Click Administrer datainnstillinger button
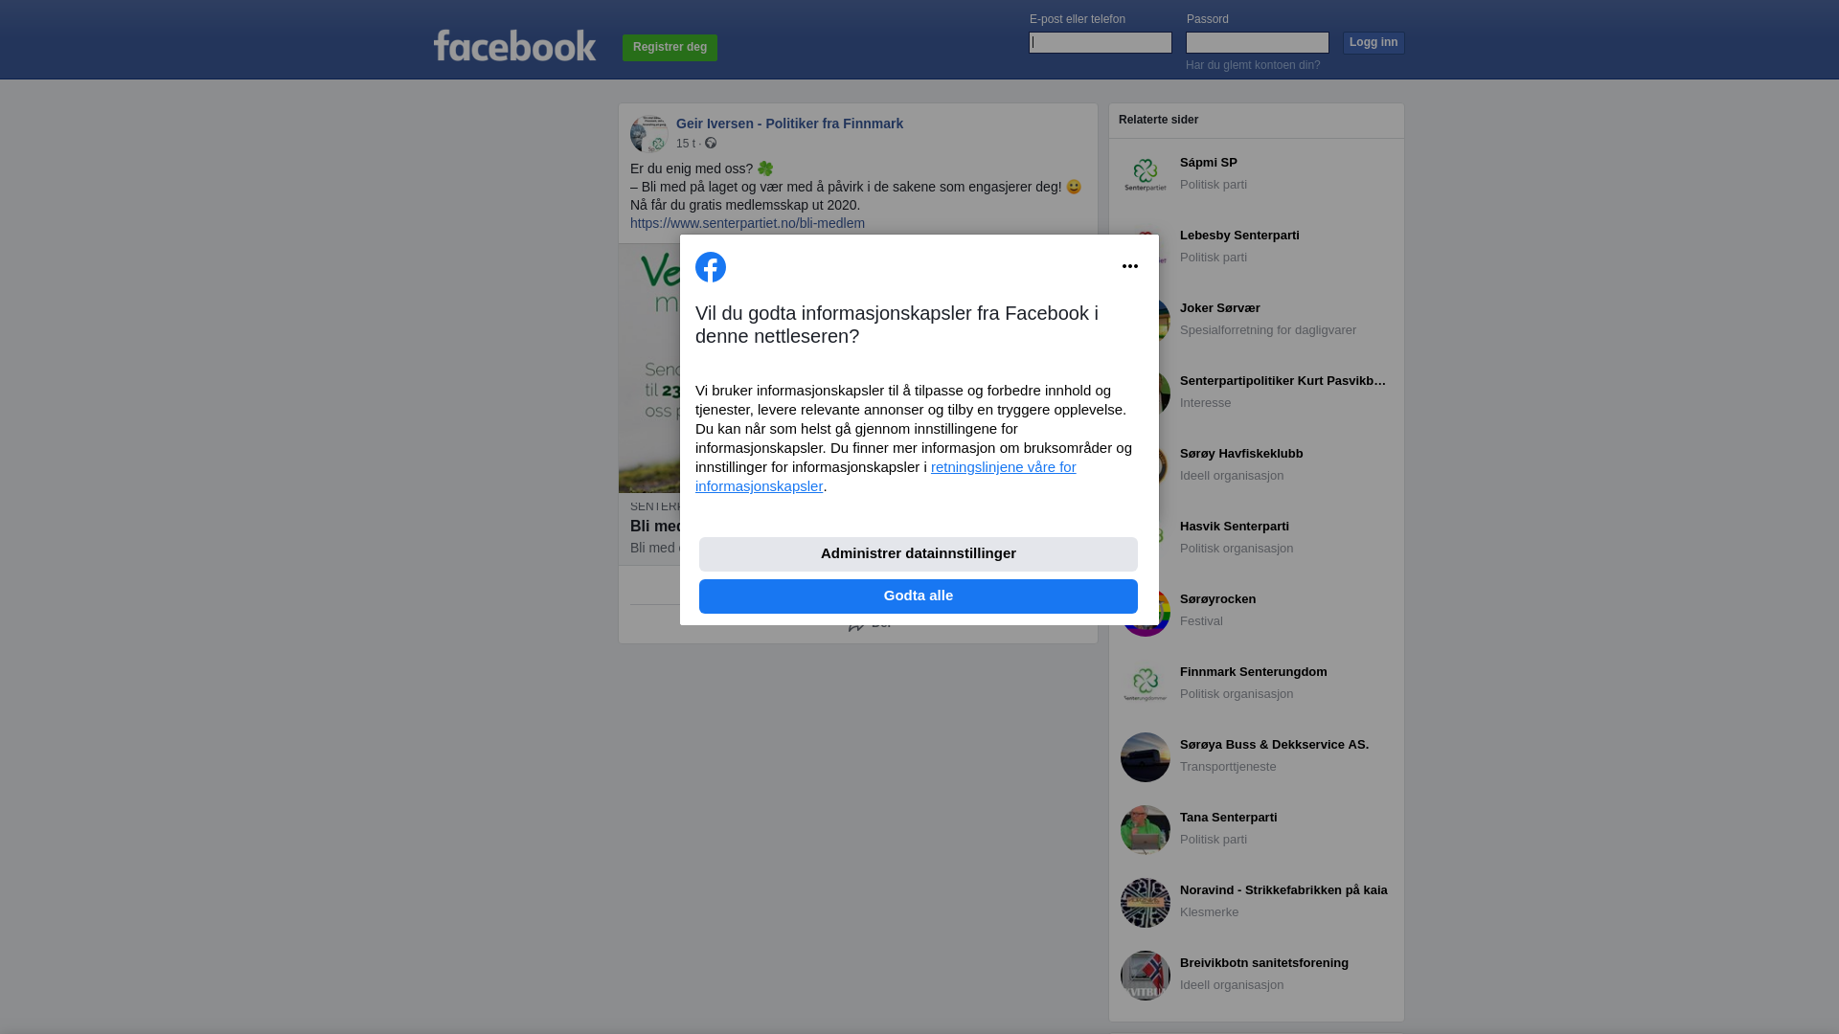 coord(919,554)
